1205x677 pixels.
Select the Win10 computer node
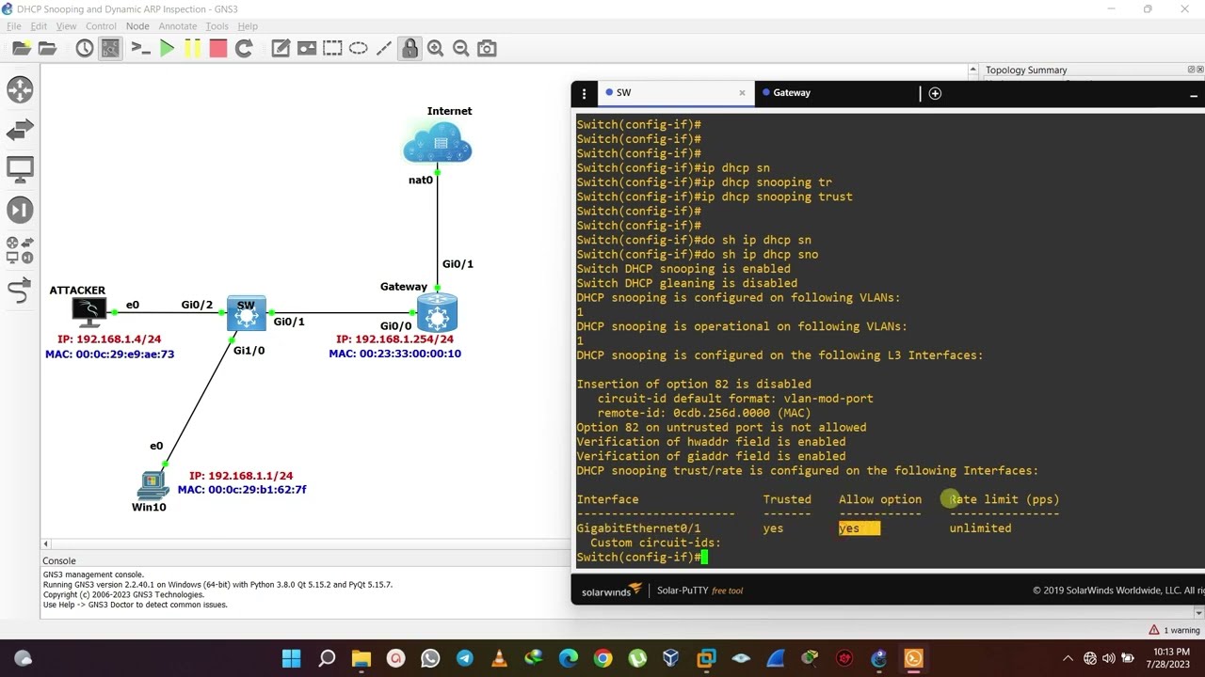point(152,485)
